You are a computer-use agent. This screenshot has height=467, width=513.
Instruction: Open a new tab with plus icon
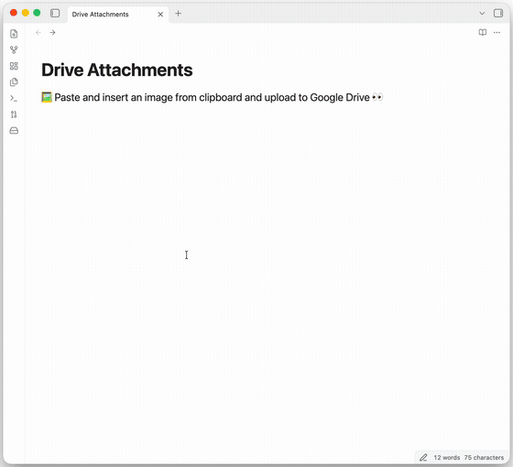[178, 14]
